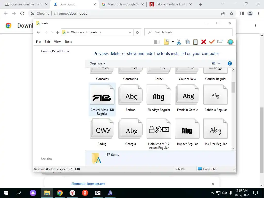Screen dimensions: 264x198
Task: Select the Georgia font family
Action: (130, 132)
